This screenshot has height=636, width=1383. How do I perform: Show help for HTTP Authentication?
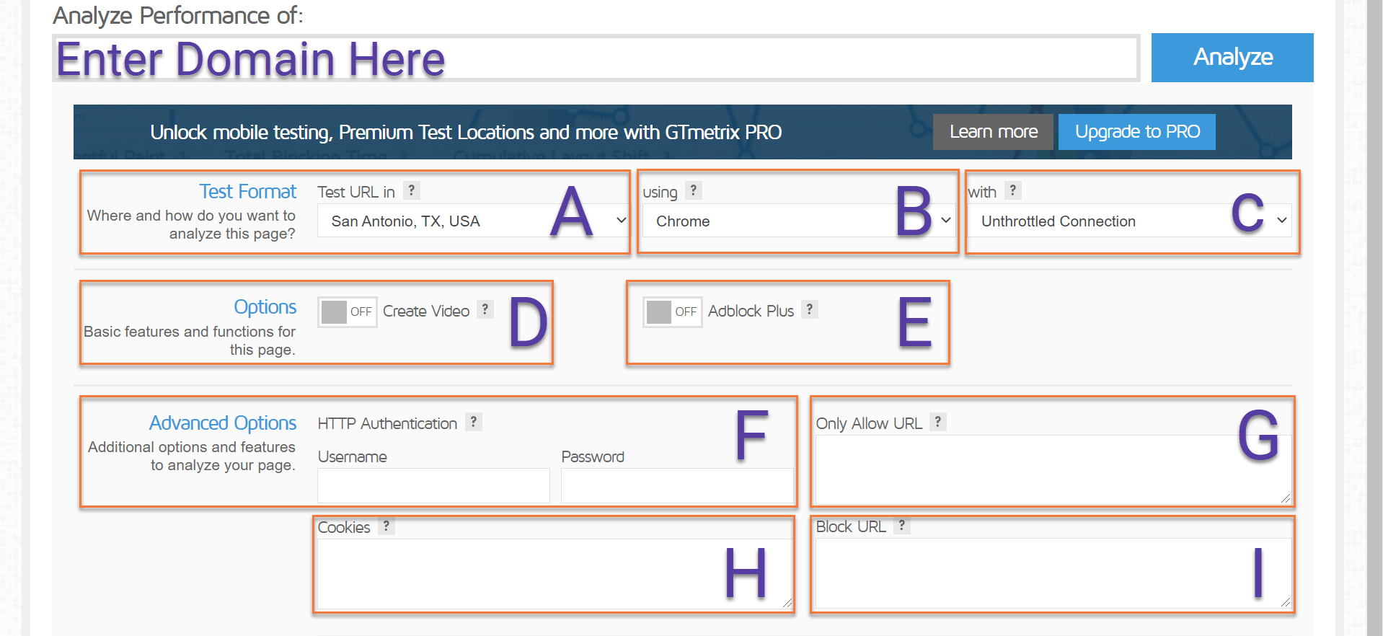pyautogui.click(x=473, y=422)
